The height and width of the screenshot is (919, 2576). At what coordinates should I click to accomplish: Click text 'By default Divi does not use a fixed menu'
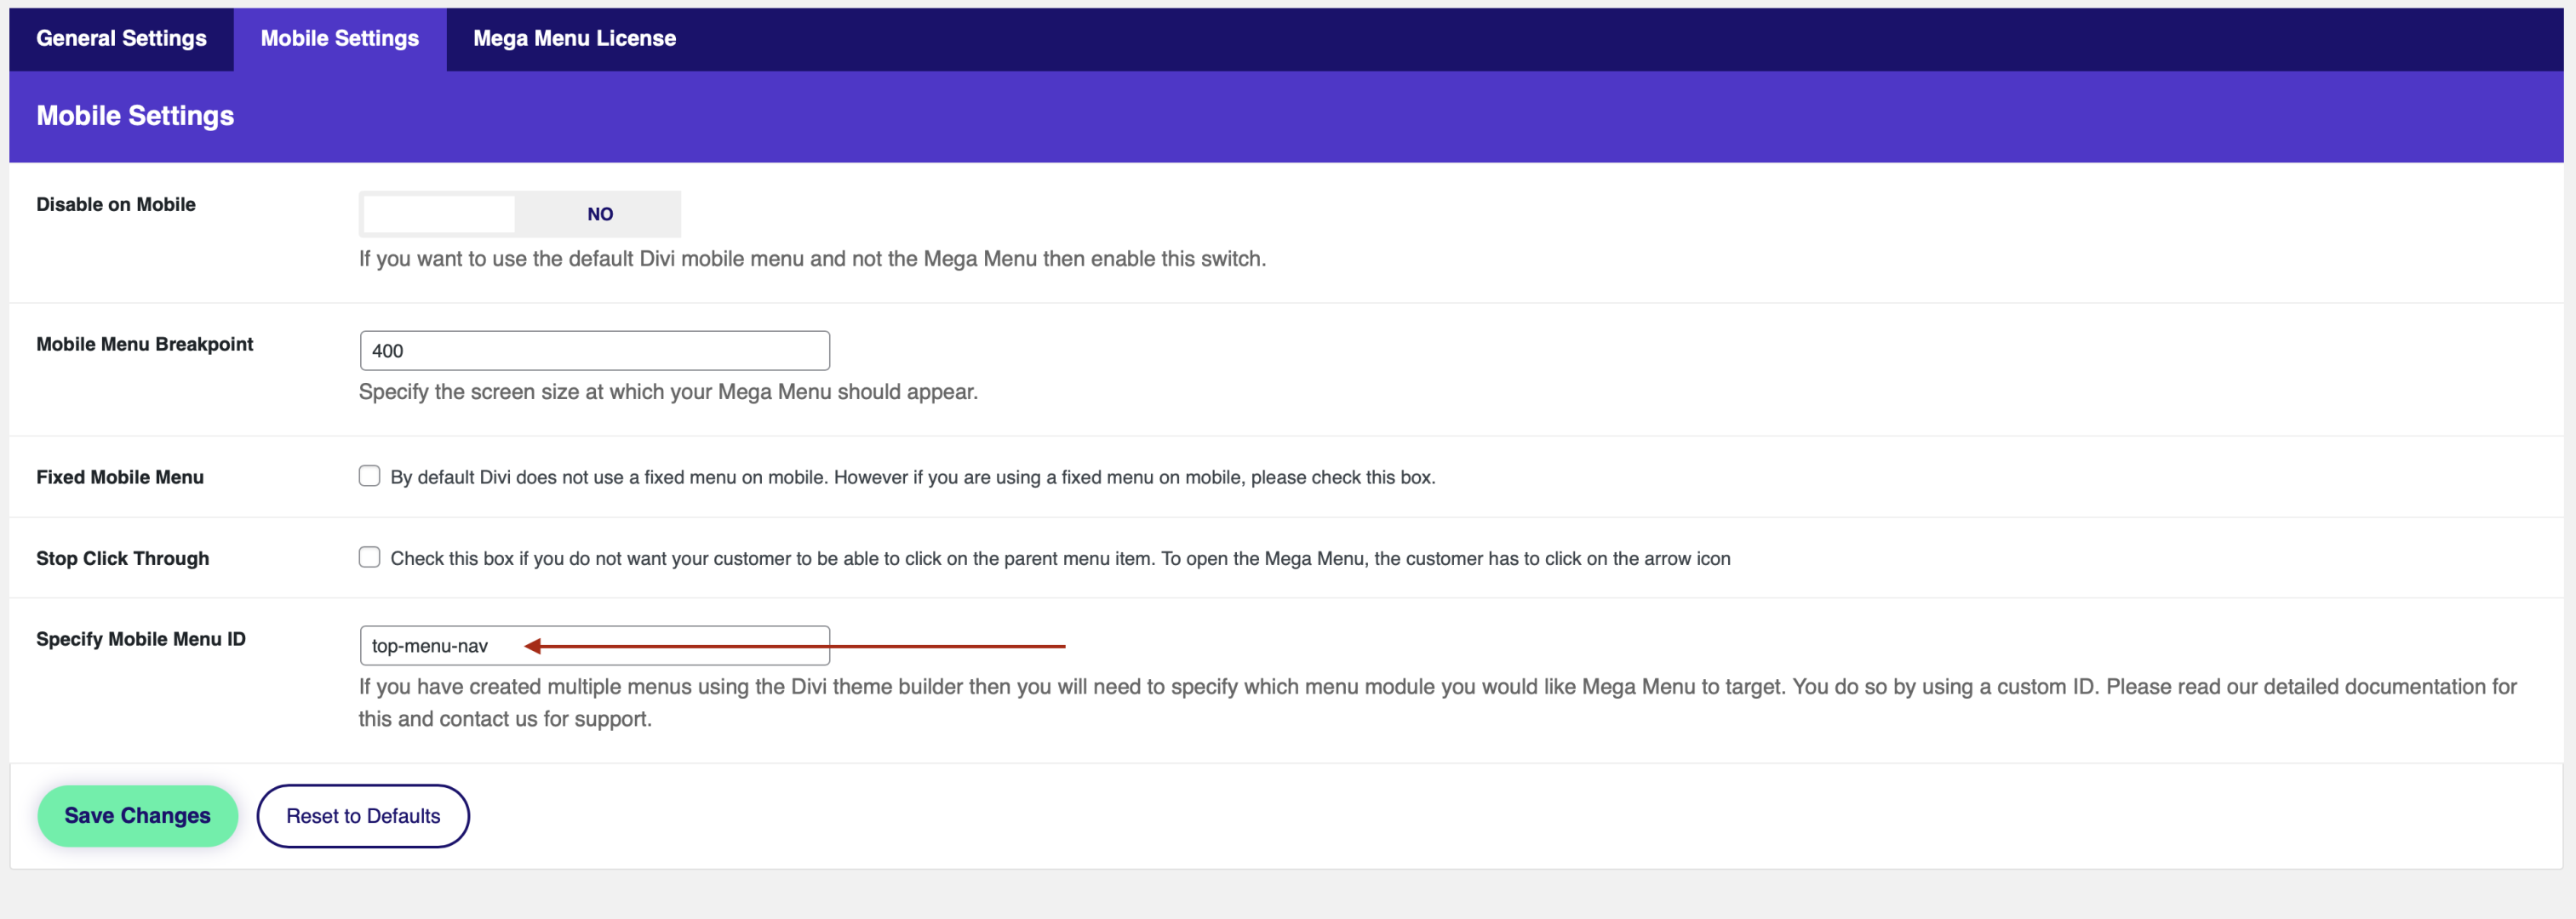click(x=913, y=477)
